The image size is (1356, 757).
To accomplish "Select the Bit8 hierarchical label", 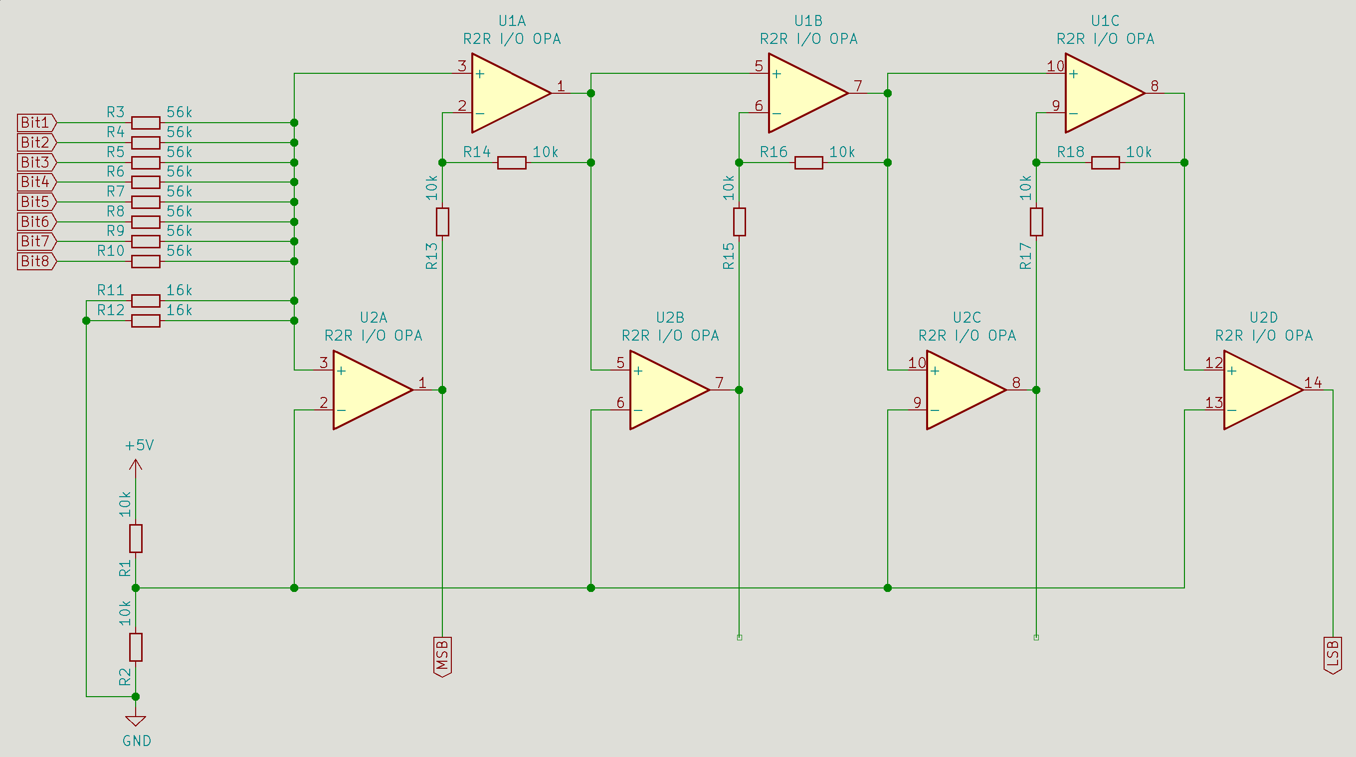I will coord(36,261).
